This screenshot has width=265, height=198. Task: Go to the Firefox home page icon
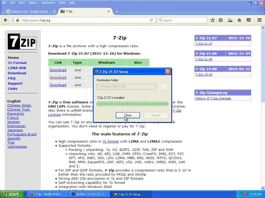(239, 20)
